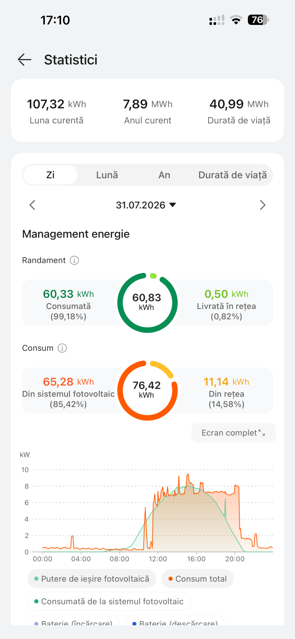Tap the green Randament donut chart
This screenshot has width=295, height=639.
(x=147, y=303)
